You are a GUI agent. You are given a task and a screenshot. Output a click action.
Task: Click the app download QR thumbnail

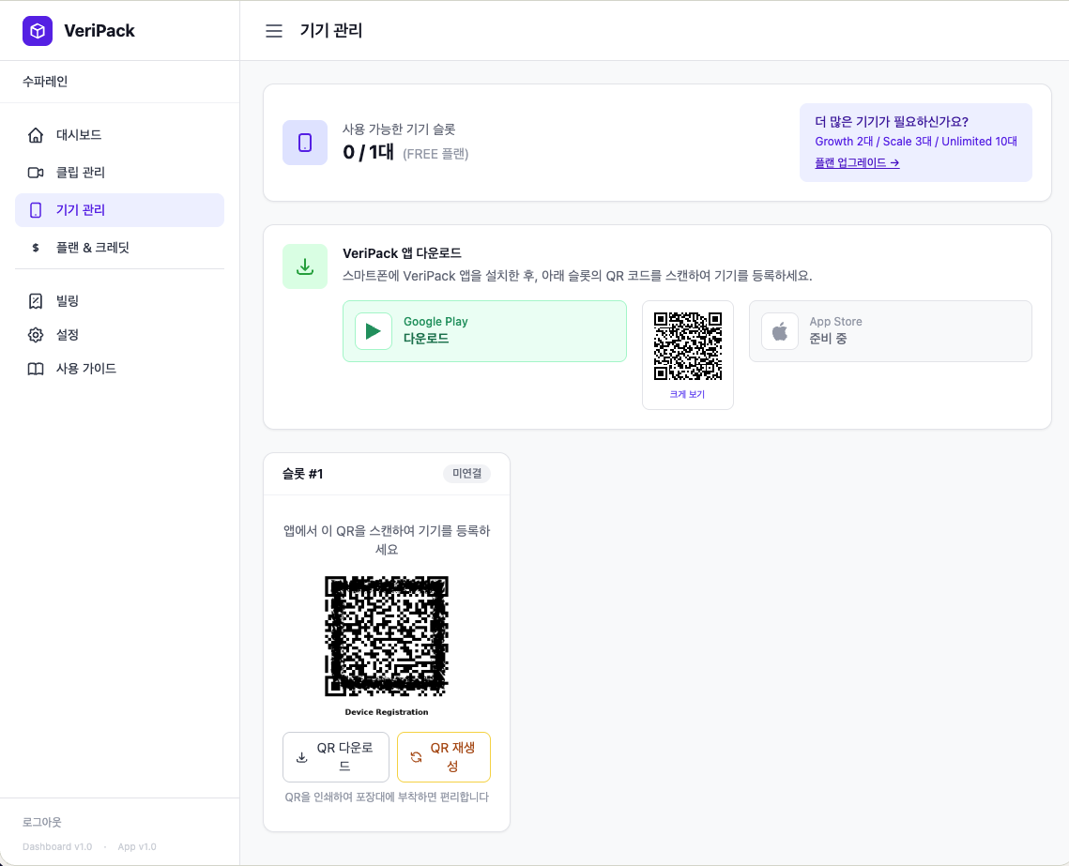[688, 345]
